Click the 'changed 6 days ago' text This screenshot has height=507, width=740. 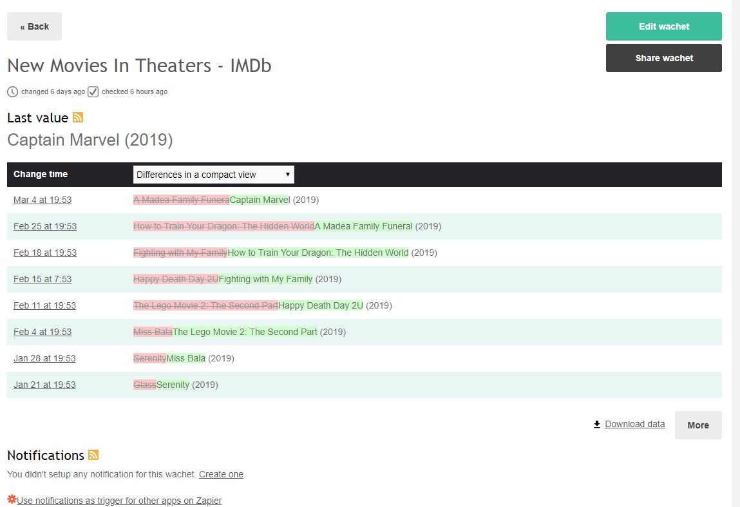pos(53,91)
